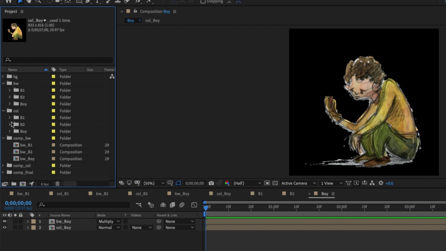Open project settings via the rocket icon
Screen dimensions: 446x251
(31, 184)
